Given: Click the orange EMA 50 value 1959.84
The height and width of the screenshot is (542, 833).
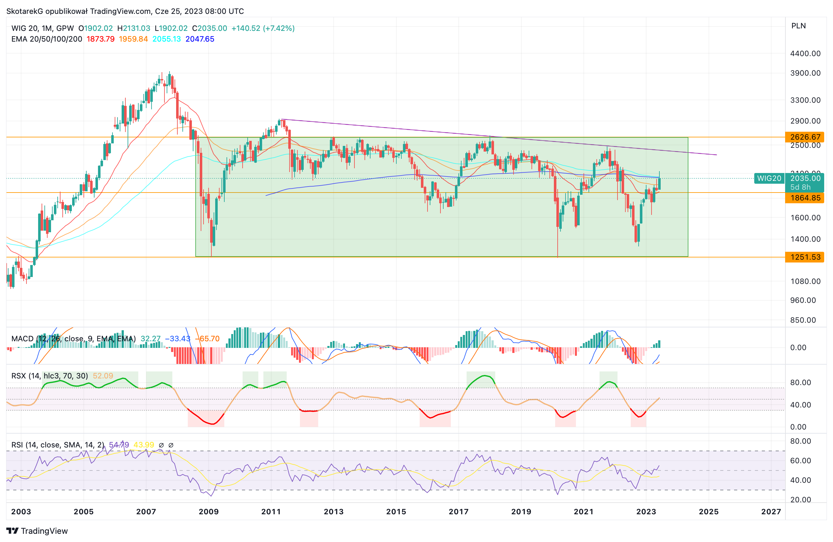Looking at the screenshot, I should 133,39.
